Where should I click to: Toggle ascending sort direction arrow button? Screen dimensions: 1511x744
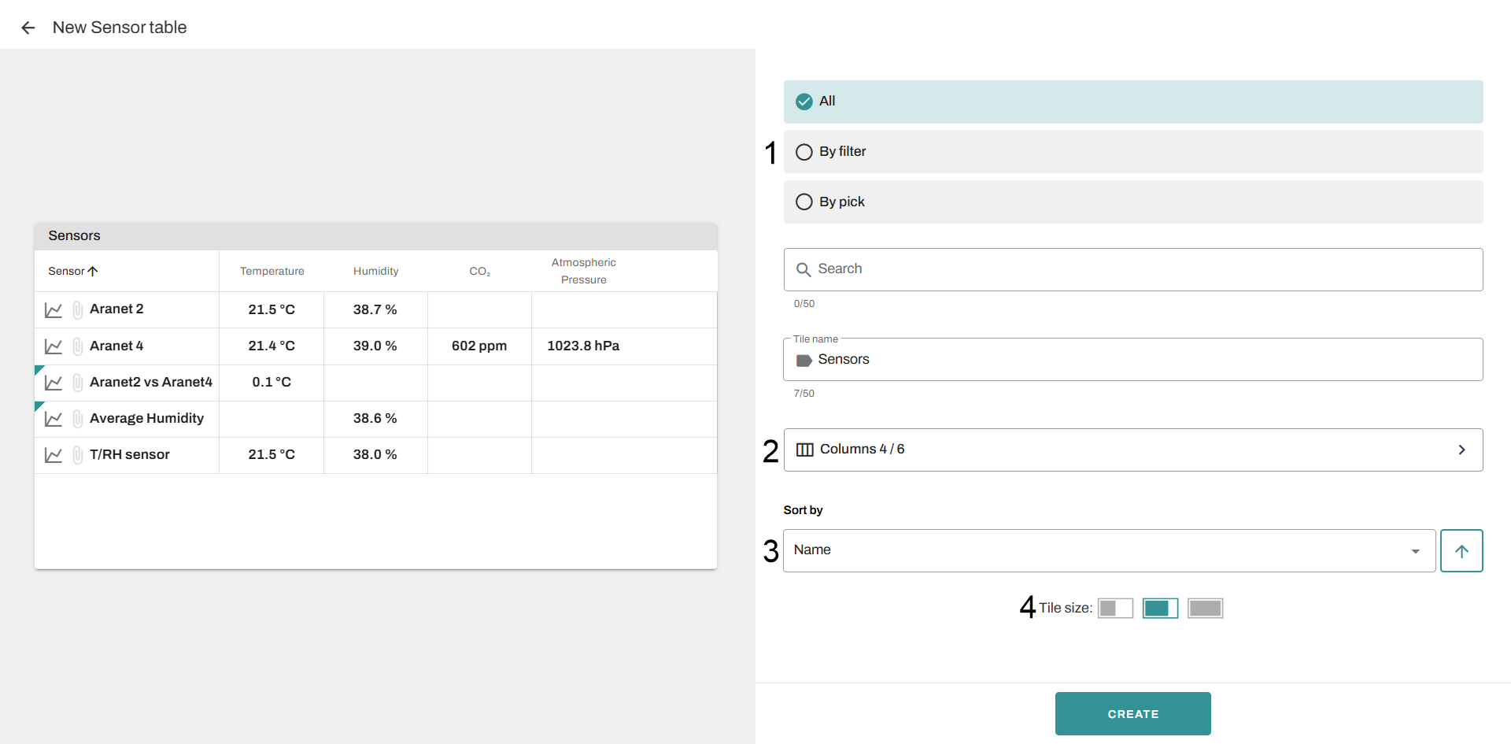pos(1461,551)
